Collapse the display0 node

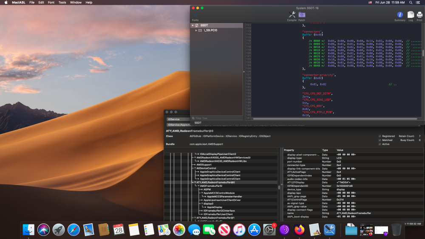click(202, 203)
